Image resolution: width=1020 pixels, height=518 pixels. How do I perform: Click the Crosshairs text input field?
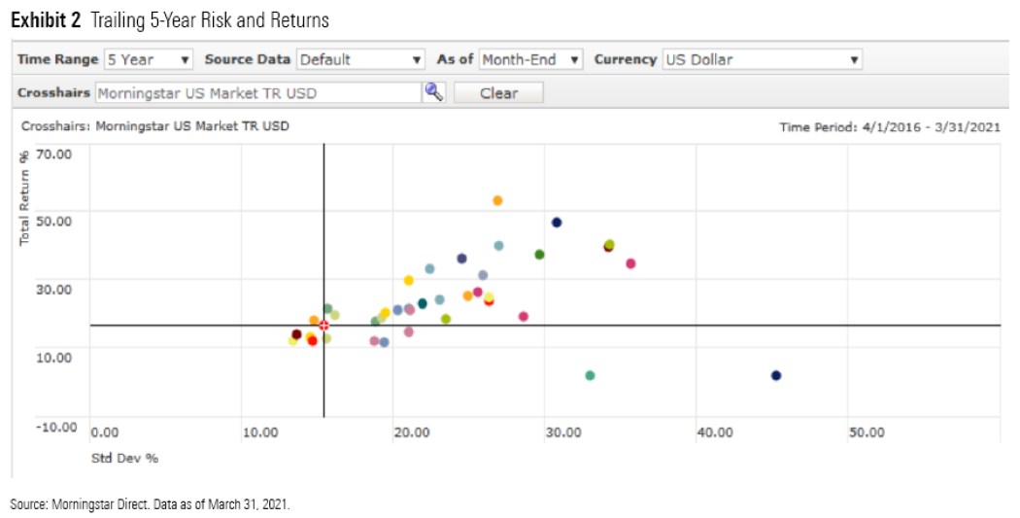(x=256, y=92)
